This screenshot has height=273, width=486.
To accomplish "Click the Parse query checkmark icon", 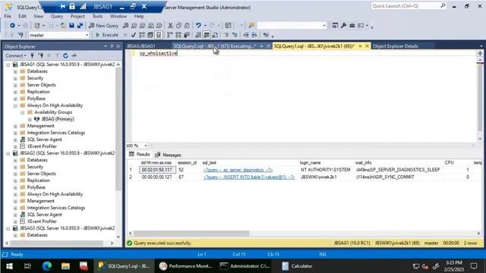I will click(134, 35).
